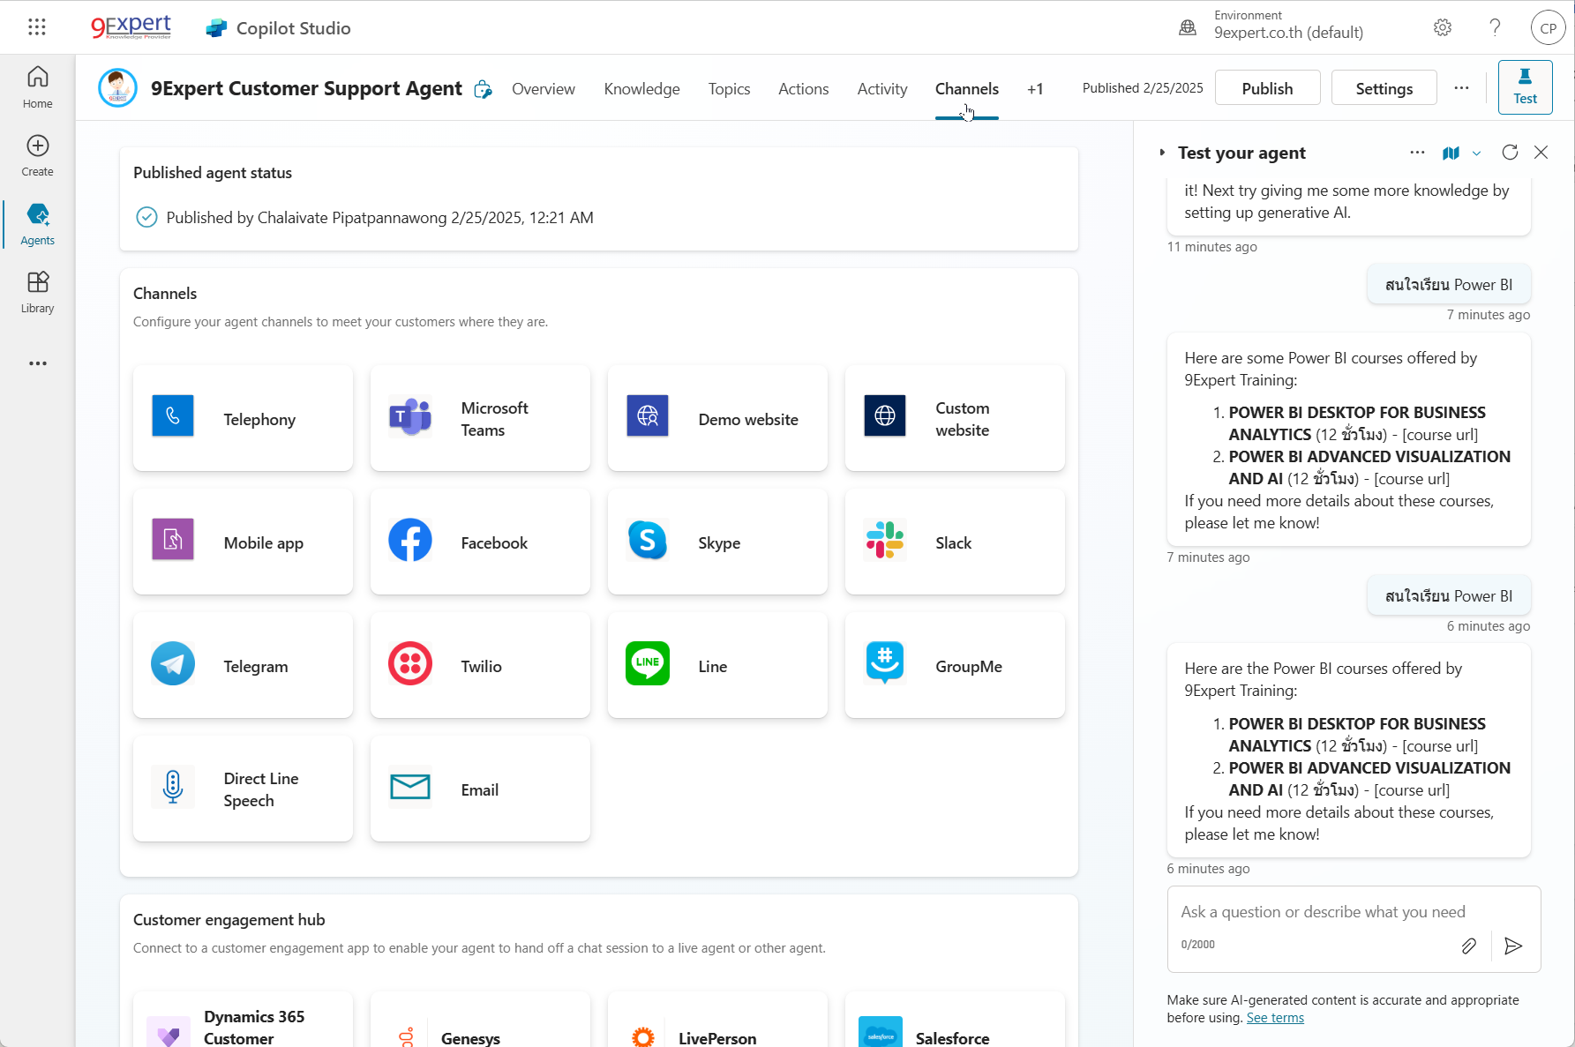Expand the Test your agent disclosure triangle
This screenshot has width=1575, height=1047.
pos(1162,153)
